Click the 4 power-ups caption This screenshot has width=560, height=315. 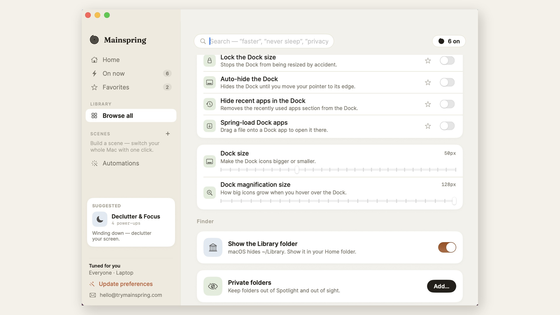126,223
